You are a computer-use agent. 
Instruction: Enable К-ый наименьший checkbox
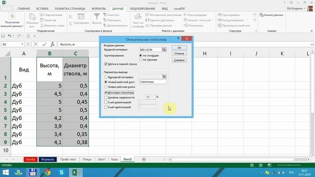pyautogui.click(x=106, y=102)
